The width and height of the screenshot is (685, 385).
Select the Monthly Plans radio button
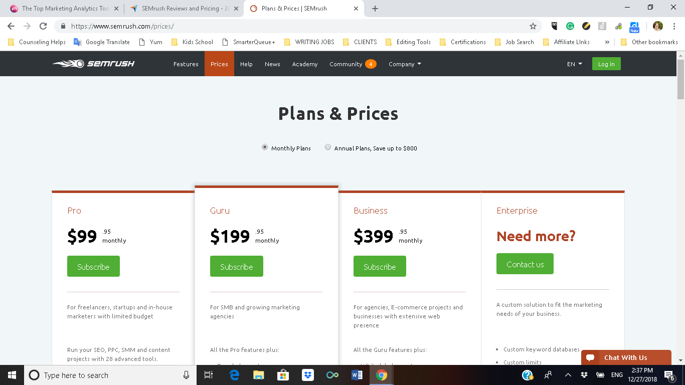[x=265, y=147]
